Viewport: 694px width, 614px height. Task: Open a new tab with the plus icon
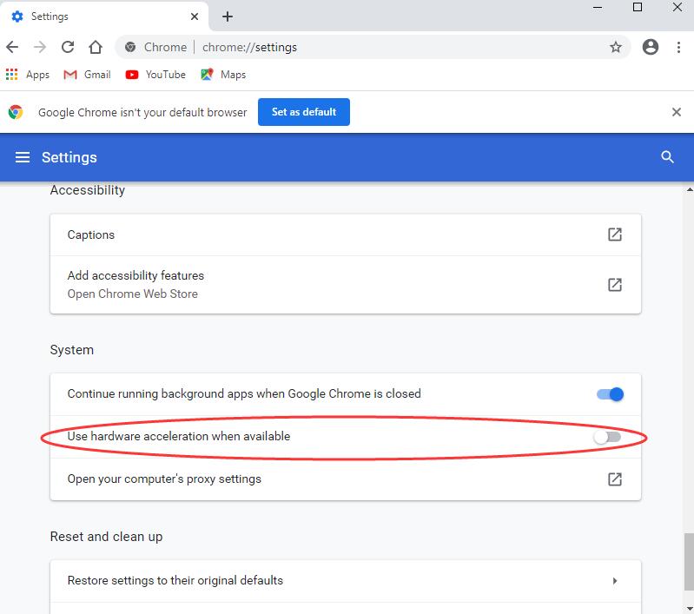(227, 17)
